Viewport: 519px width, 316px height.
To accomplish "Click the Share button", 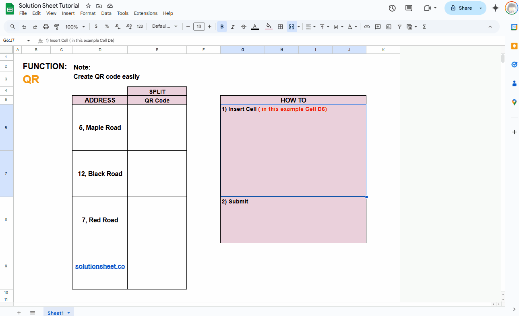I will (460, 8).
